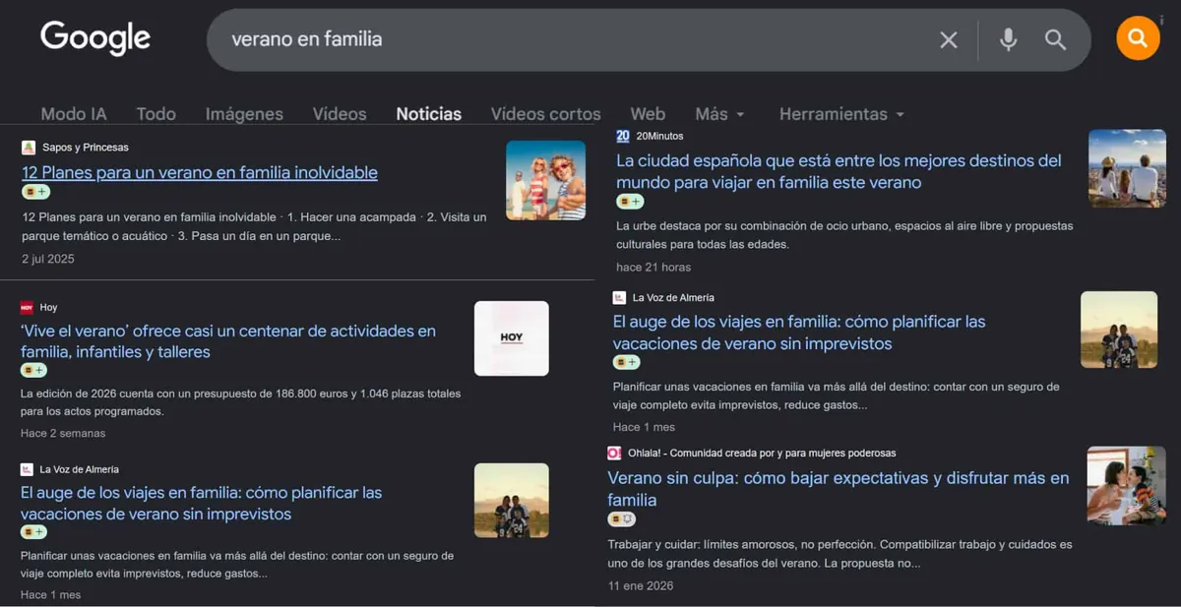The width and height of the screenshot is (1181, 607).
Task: Expand the Herramientas dropdown
Action: (841, 114)
